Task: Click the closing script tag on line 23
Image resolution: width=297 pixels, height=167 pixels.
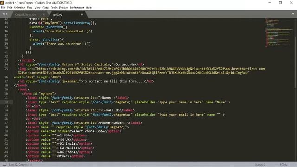Action: pyautogui.click(x=26, y=60)
